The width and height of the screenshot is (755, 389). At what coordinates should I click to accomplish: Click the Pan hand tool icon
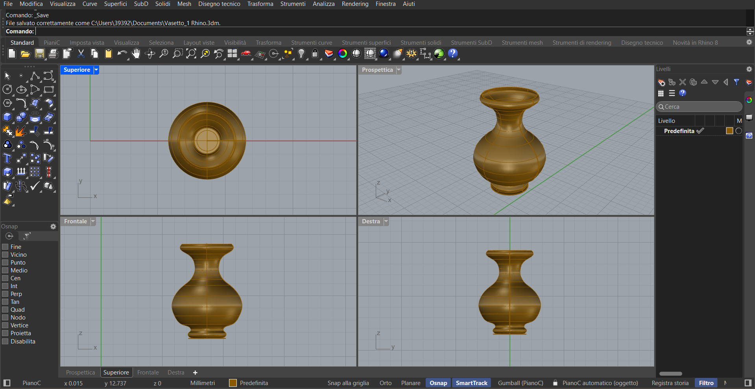click(136, 54)
